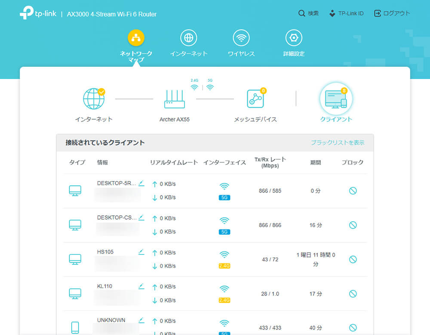The image size is (430, 335).
Task: Open the メッシュデバイス icon
Action: (x=255, y=98)
